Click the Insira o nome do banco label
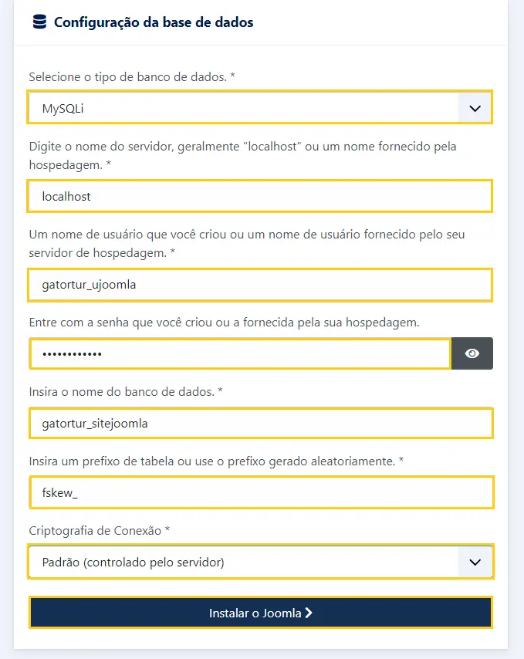 (126, 392)
